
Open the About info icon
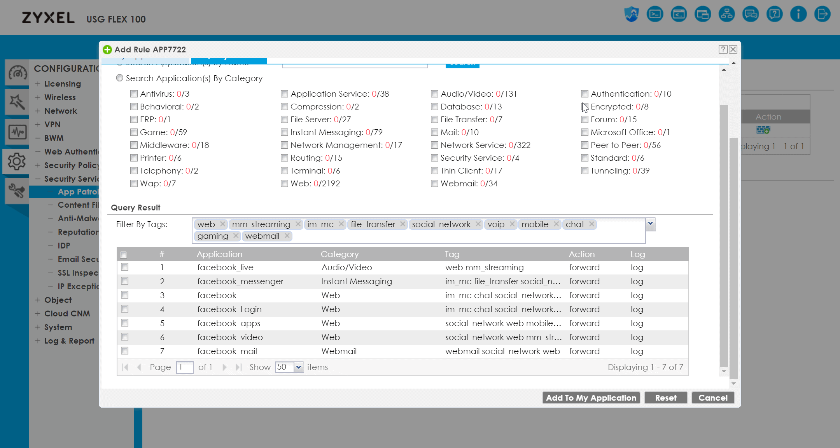[x=798, y=15]
